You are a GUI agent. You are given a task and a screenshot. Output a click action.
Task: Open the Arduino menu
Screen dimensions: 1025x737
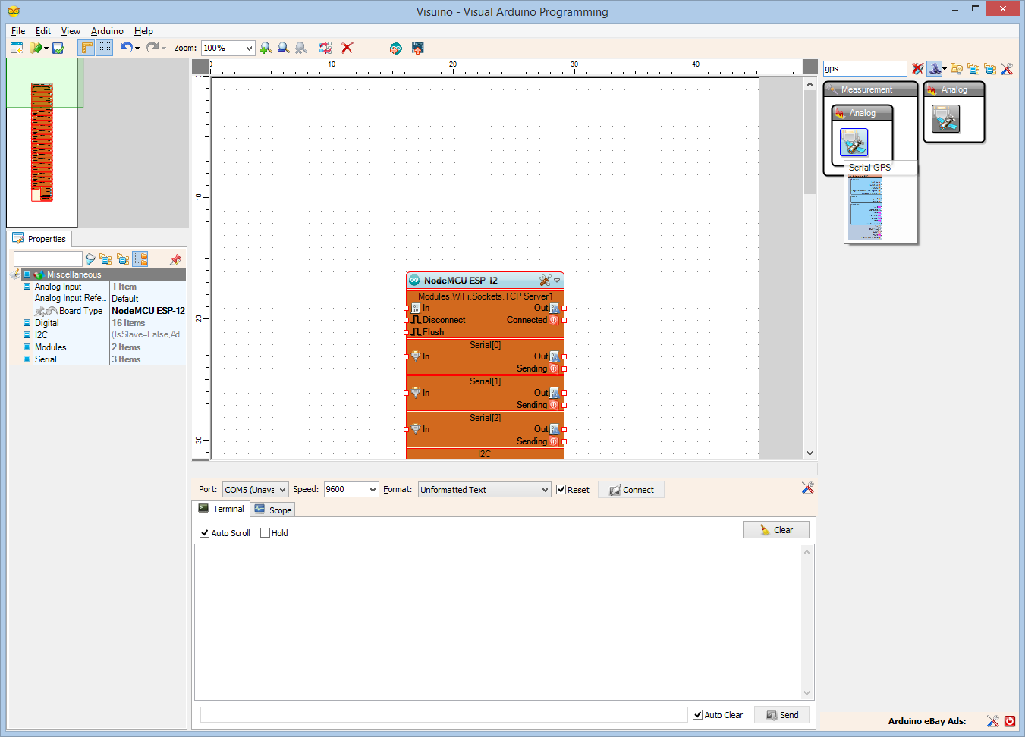[x=107, y=31]
